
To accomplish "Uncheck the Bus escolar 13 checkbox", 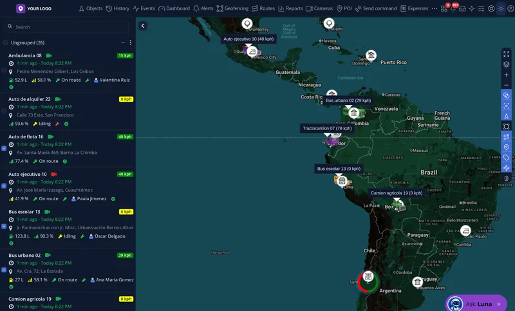I will [x=4, y=226].
